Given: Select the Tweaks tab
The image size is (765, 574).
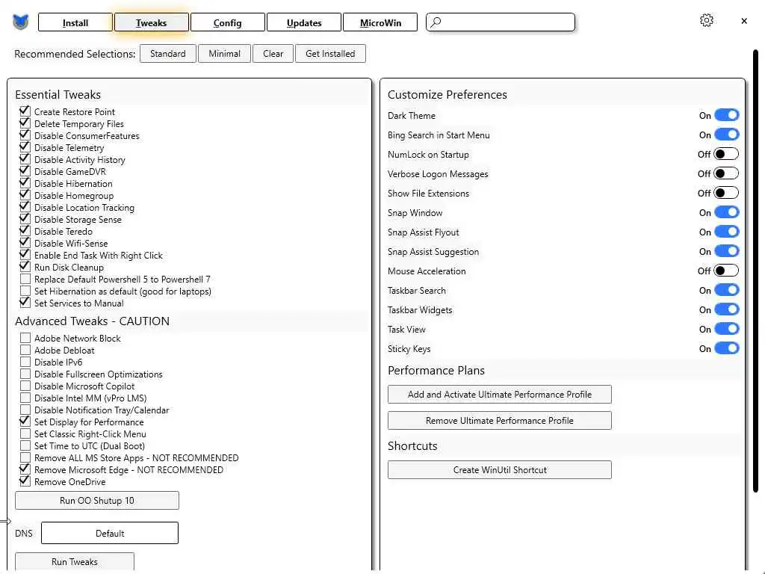Looking at the screenshot, I should point(151,22).
